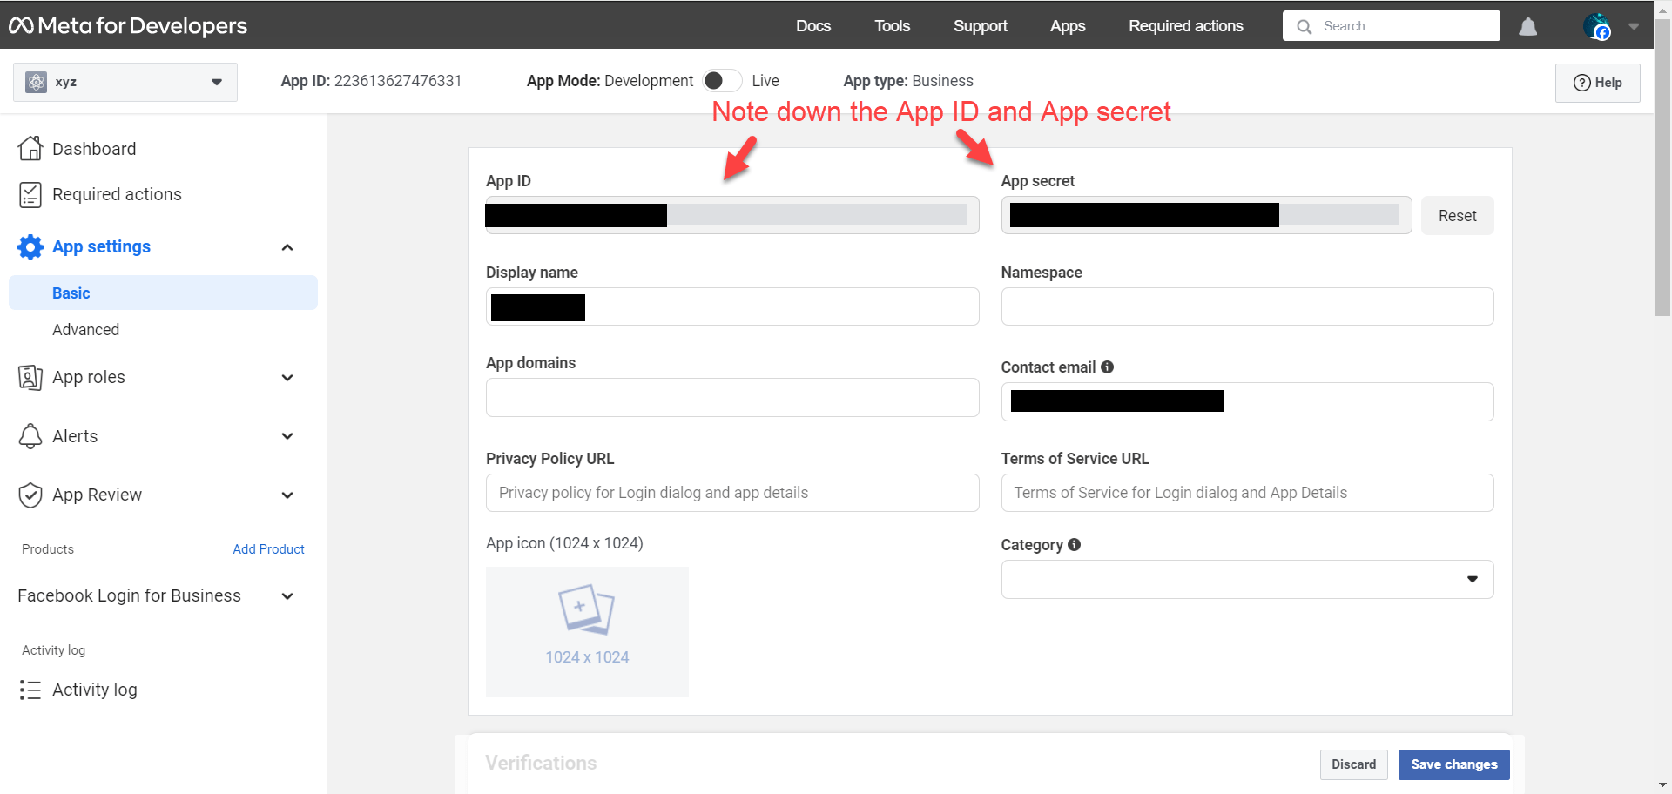Click the Save changes button
The width and height of the screenshot is (1672, 794).
(1453, 764)
